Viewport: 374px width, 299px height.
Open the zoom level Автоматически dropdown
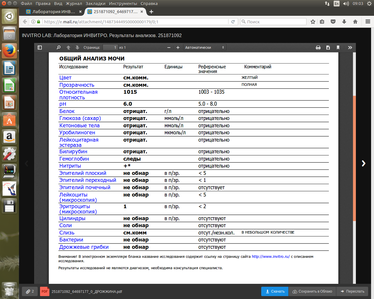205,48
